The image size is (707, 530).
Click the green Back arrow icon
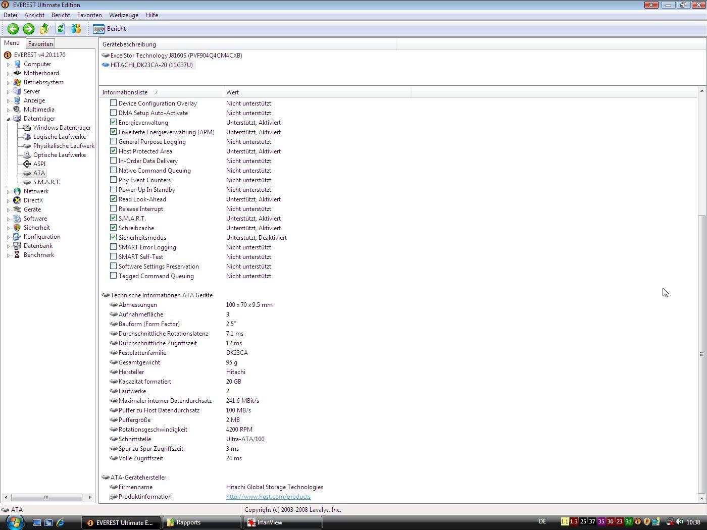[13, 29]
